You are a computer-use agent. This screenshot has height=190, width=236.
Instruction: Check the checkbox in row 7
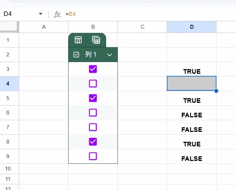click(93, 127)
